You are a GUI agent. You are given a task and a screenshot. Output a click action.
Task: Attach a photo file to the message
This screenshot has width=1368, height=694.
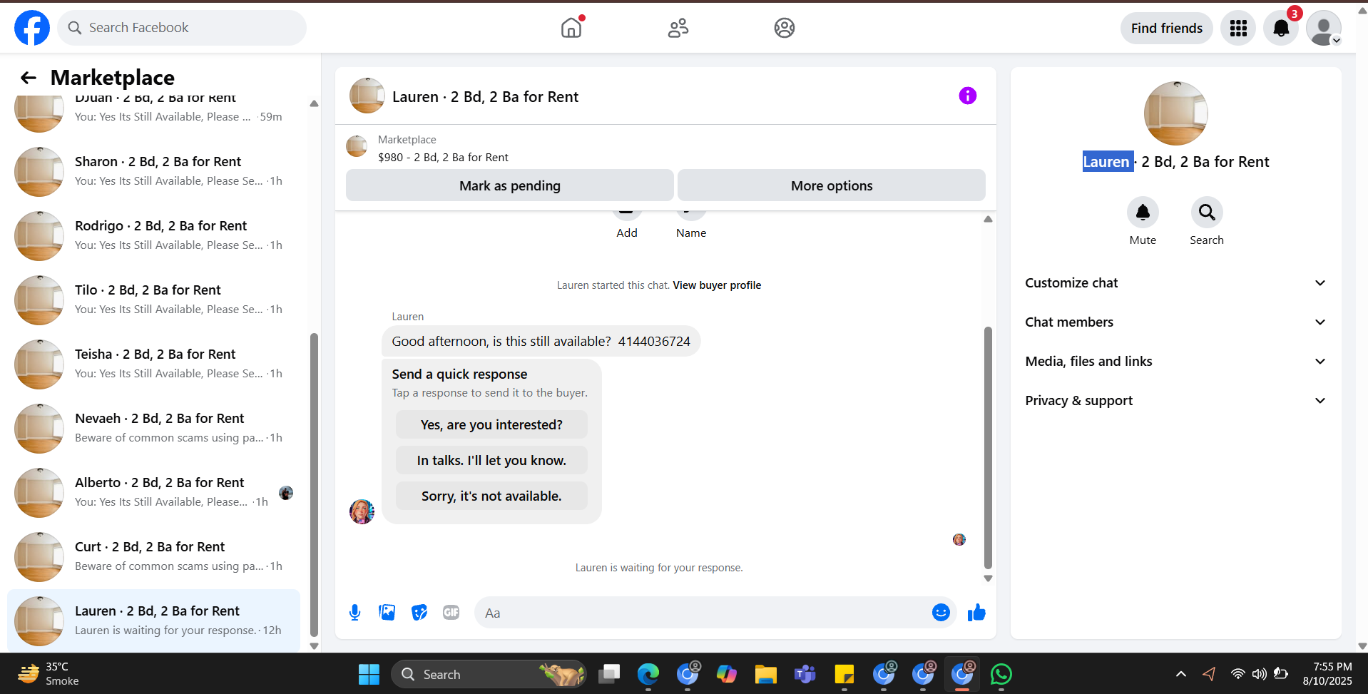[387, 613]
